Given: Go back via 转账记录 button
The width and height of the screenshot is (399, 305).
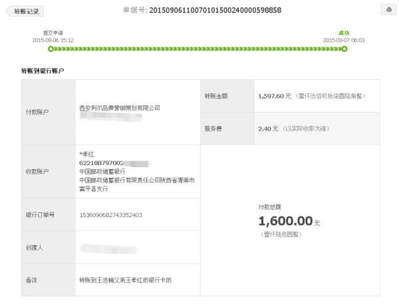Looking at the screenshot, I should pyautogui.click(x=25, y=11).
